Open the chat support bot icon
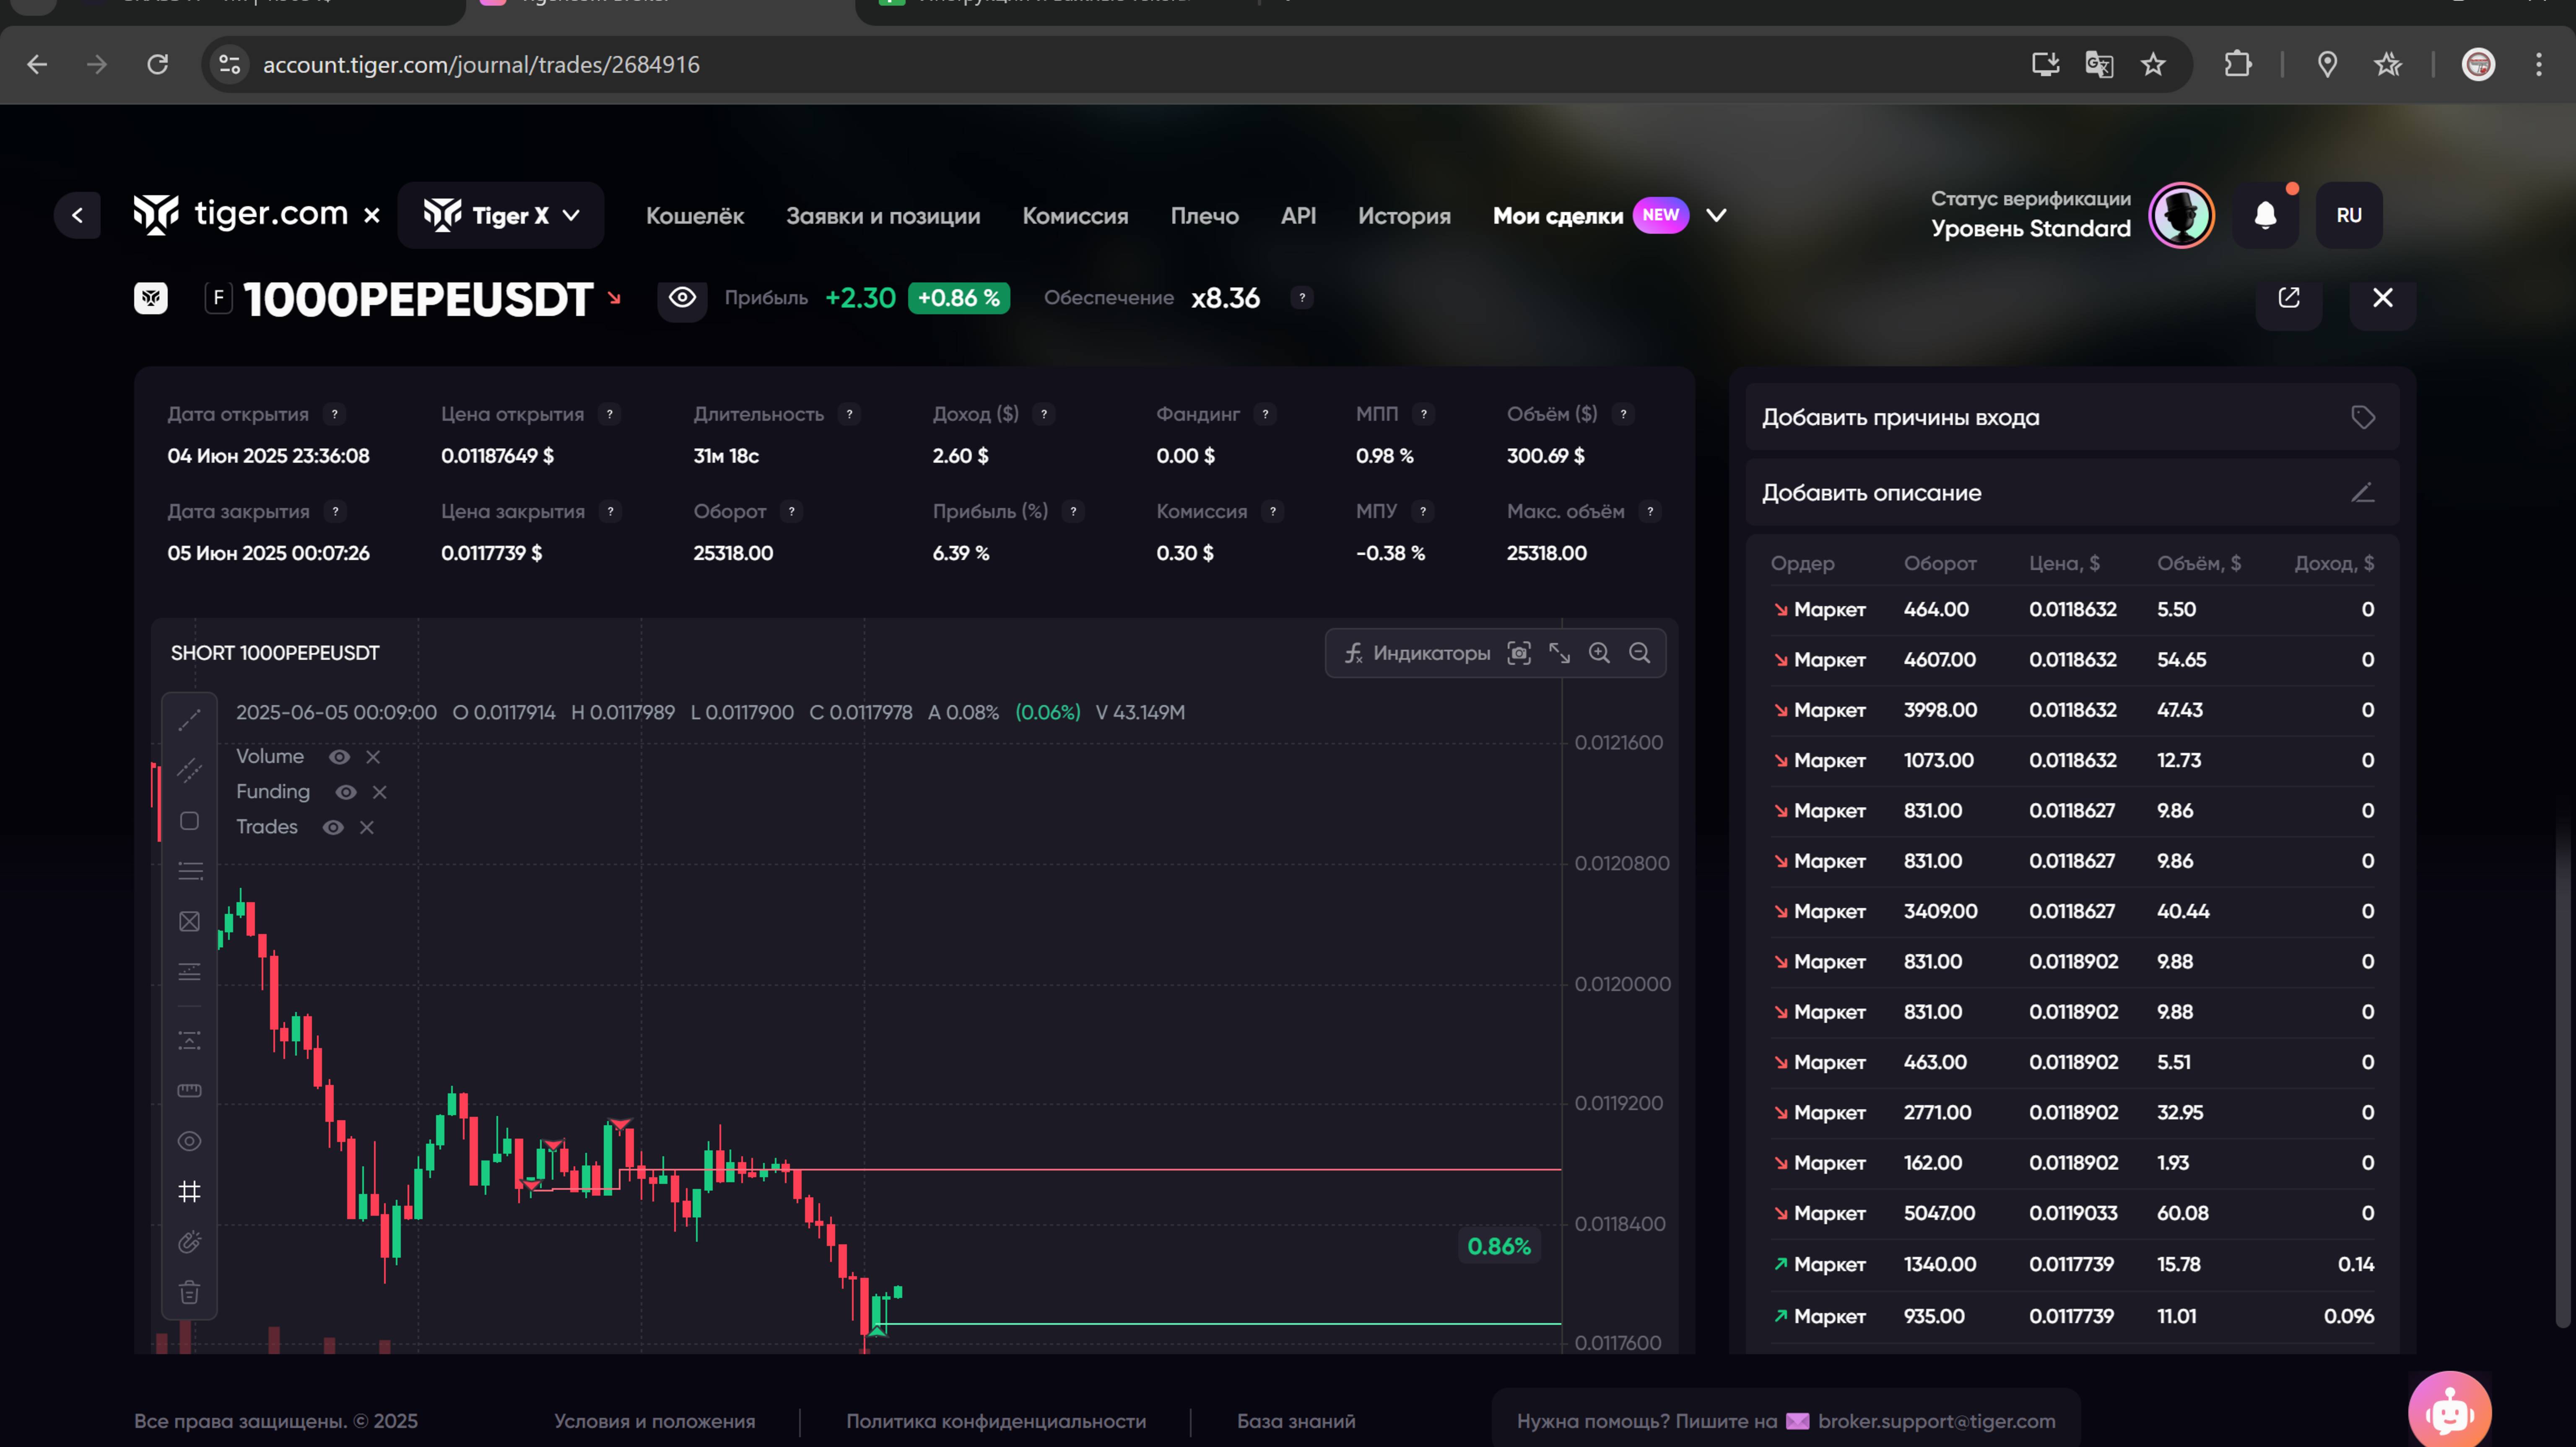 pyautogui.click(x=2449, y=1412)
